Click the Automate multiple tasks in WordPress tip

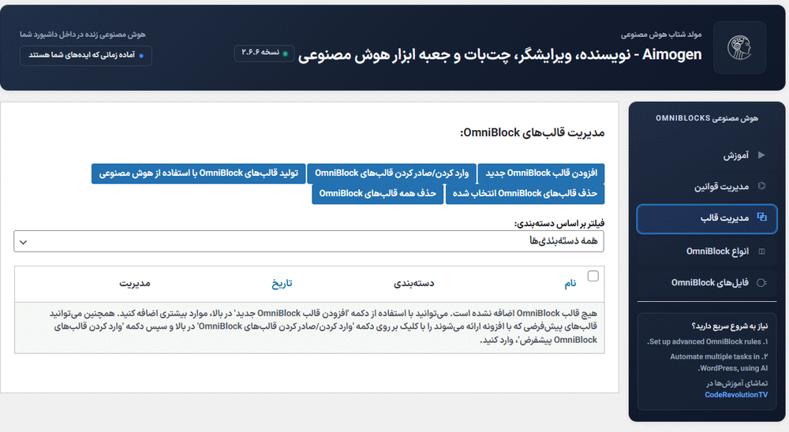[719, 363]
